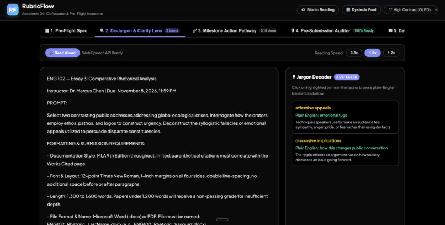Click the RubricFlow RF logo icon
Image resolution: width=445 pixels, height=225 pixels.
[13, 9]
